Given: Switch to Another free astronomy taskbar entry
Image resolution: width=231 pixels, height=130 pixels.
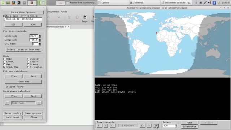Looking at the screenshot, I should pyautogui.click(x=81, y=3).
